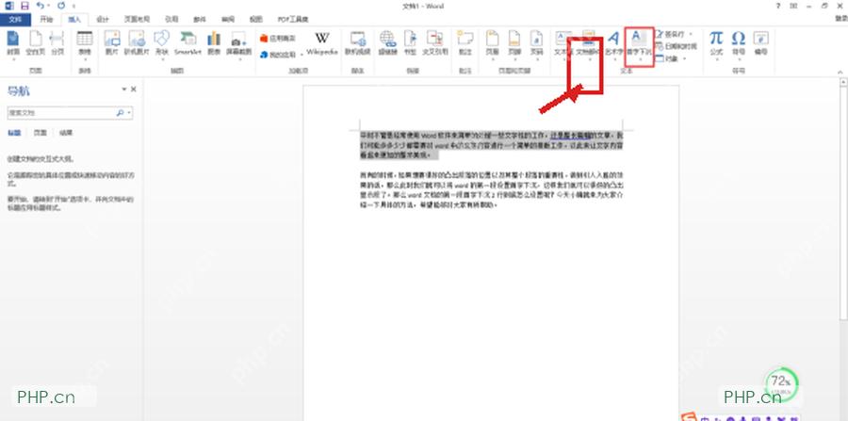Click the Header (页眉) button
Viewport: 848px width, 421px height.
[x=492, y=43]
